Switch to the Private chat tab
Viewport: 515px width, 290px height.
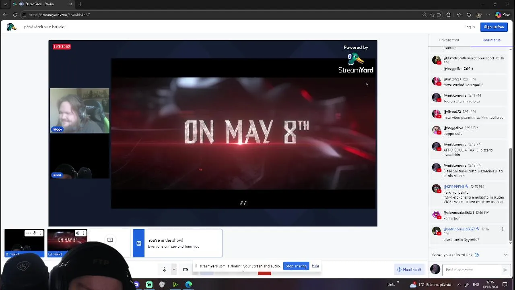click(449, 40)
